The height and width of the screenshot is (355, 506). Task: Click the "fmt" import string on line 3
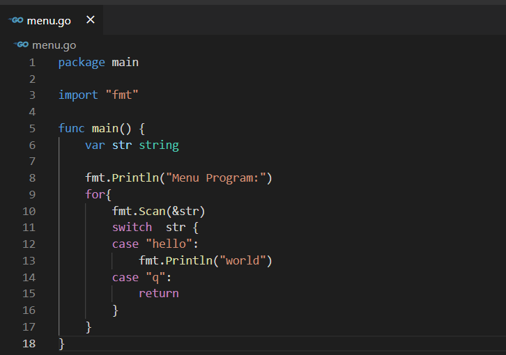click(122, 95)
